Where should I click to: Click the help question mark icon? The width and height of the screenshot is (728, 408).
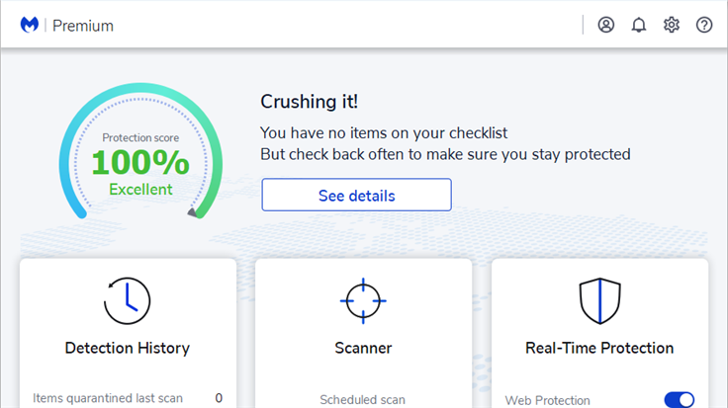point(704,25)
